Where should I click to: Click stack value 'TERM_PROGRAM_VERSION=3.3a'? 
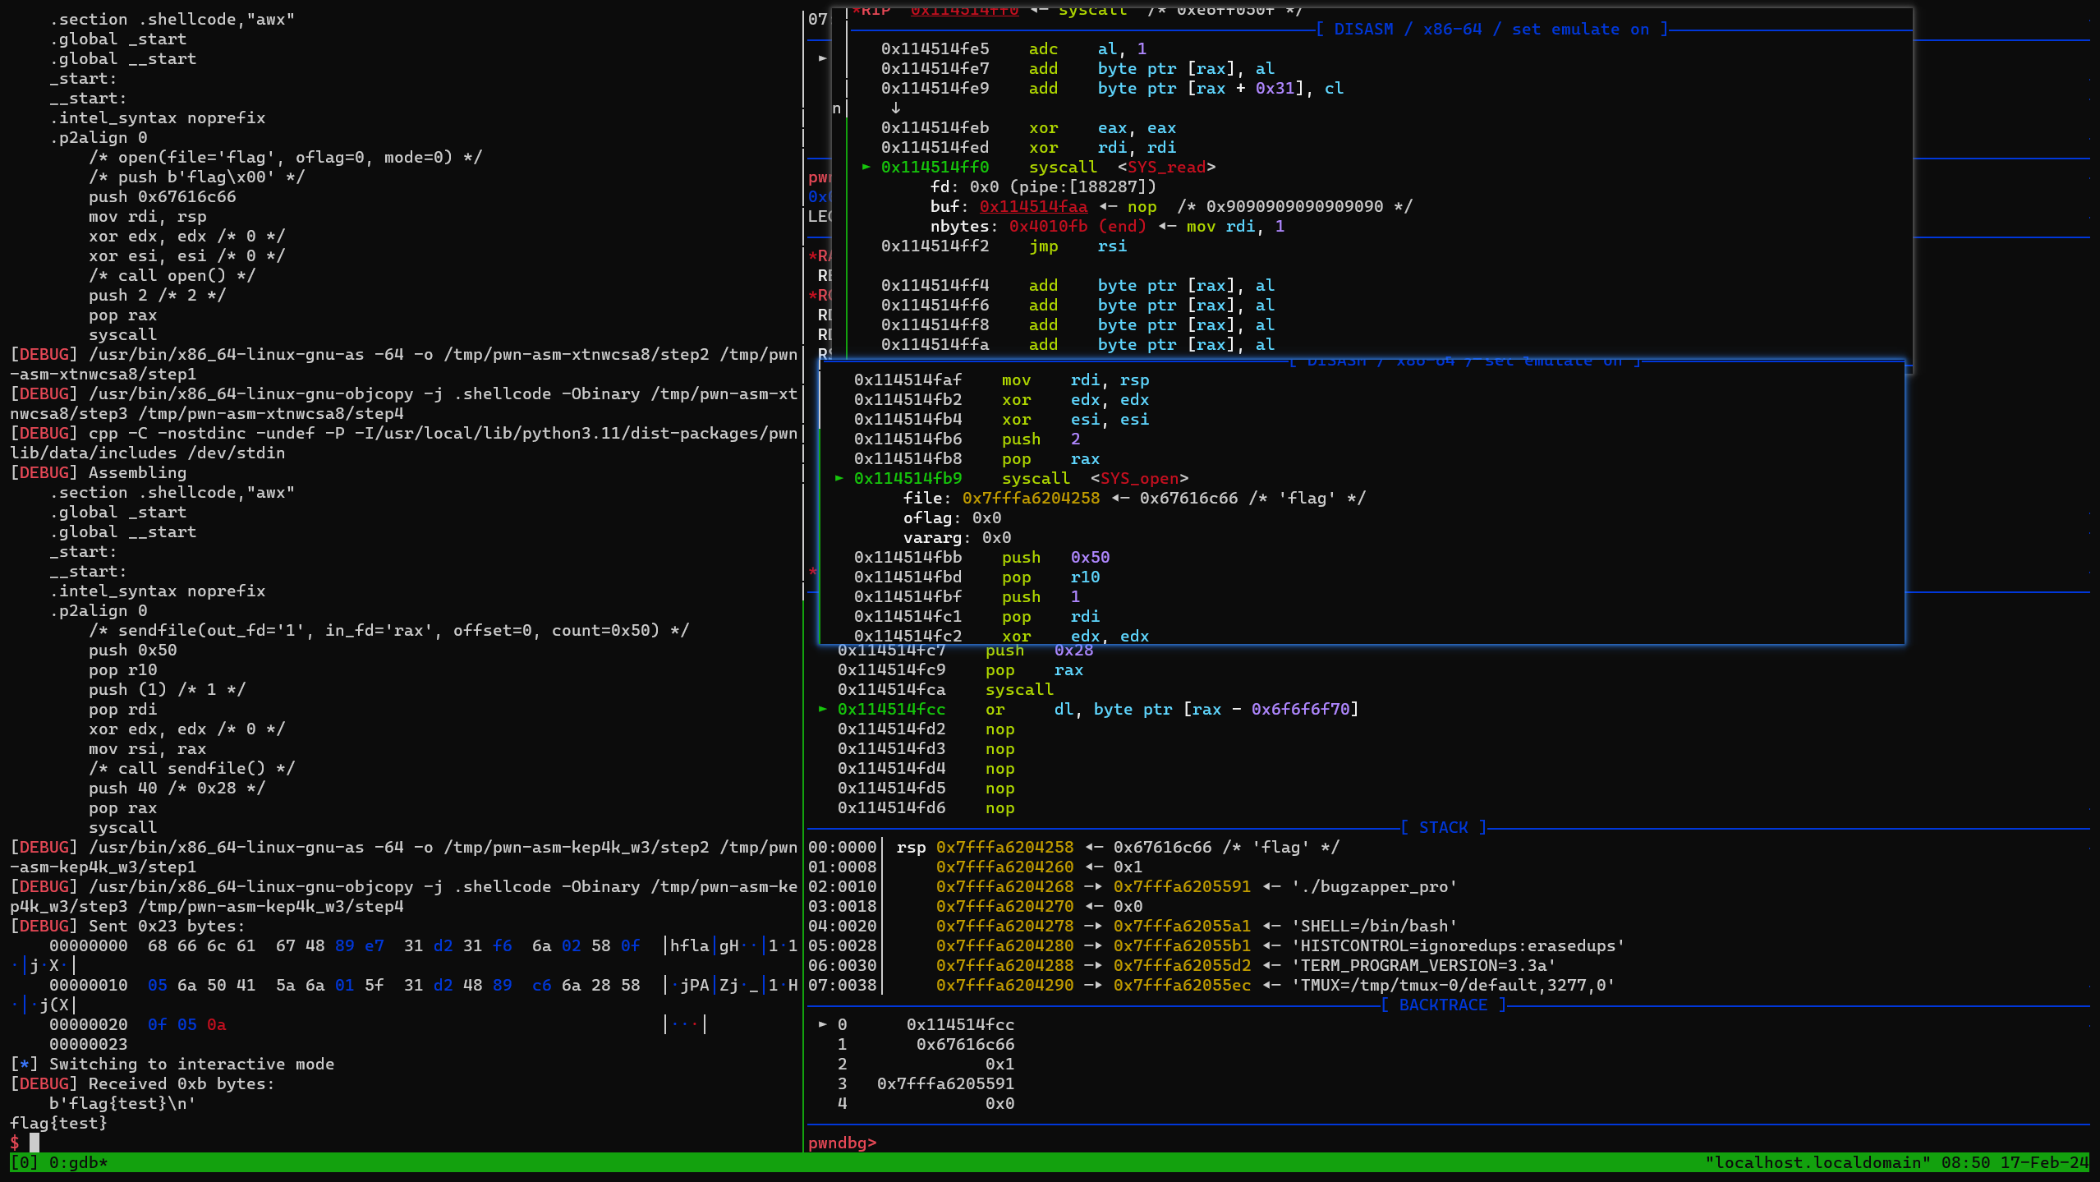pyautogui.click(x=1424, y=965)
